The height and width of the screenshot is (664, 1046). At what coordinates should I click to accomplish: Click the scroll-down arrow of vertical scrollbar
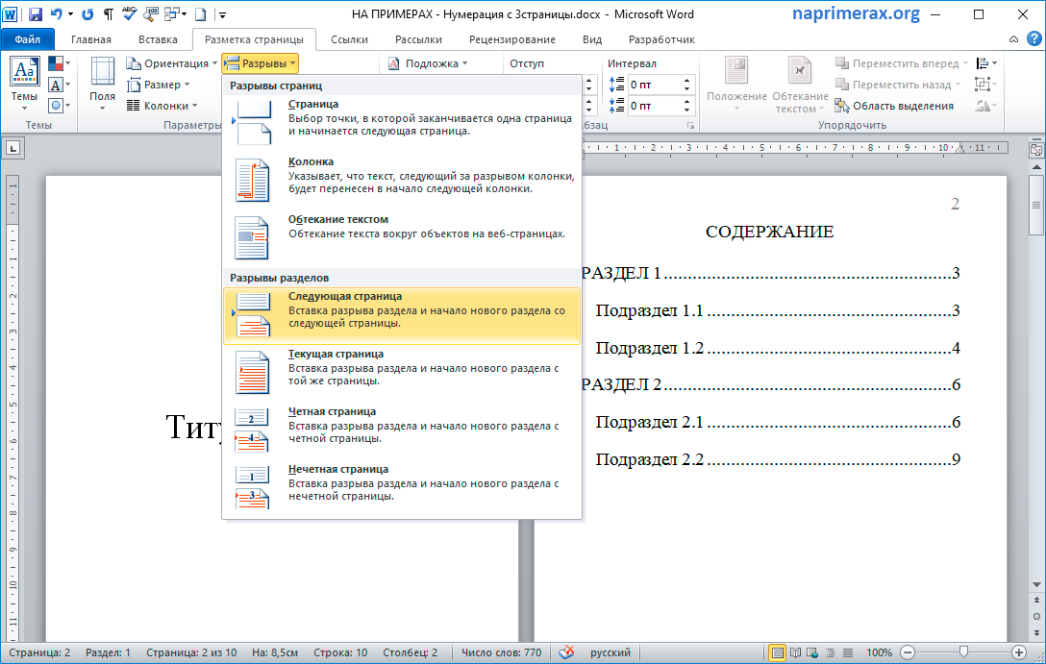coord(1036,585)
